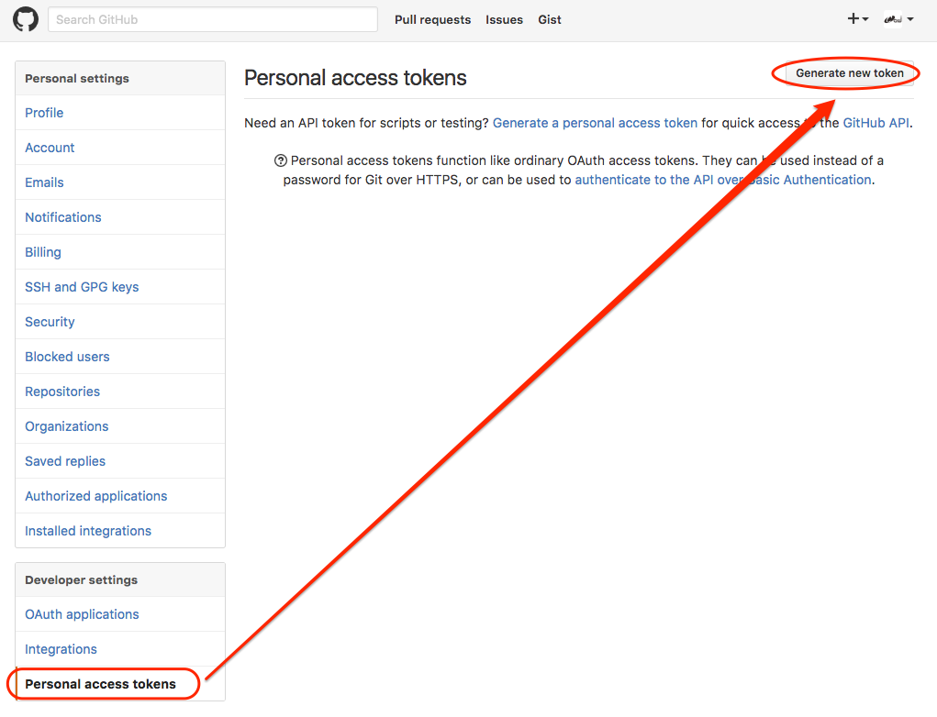This screenshot has height=717, width=937.
Task: Open the user avatar menu
Action: point(898,19)
